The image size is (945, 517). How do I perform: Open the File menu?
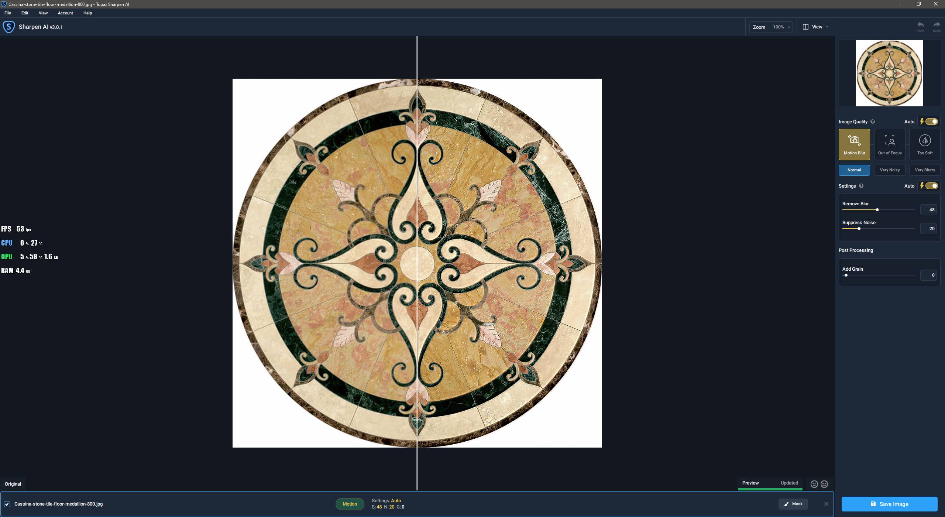click(8, 13)
